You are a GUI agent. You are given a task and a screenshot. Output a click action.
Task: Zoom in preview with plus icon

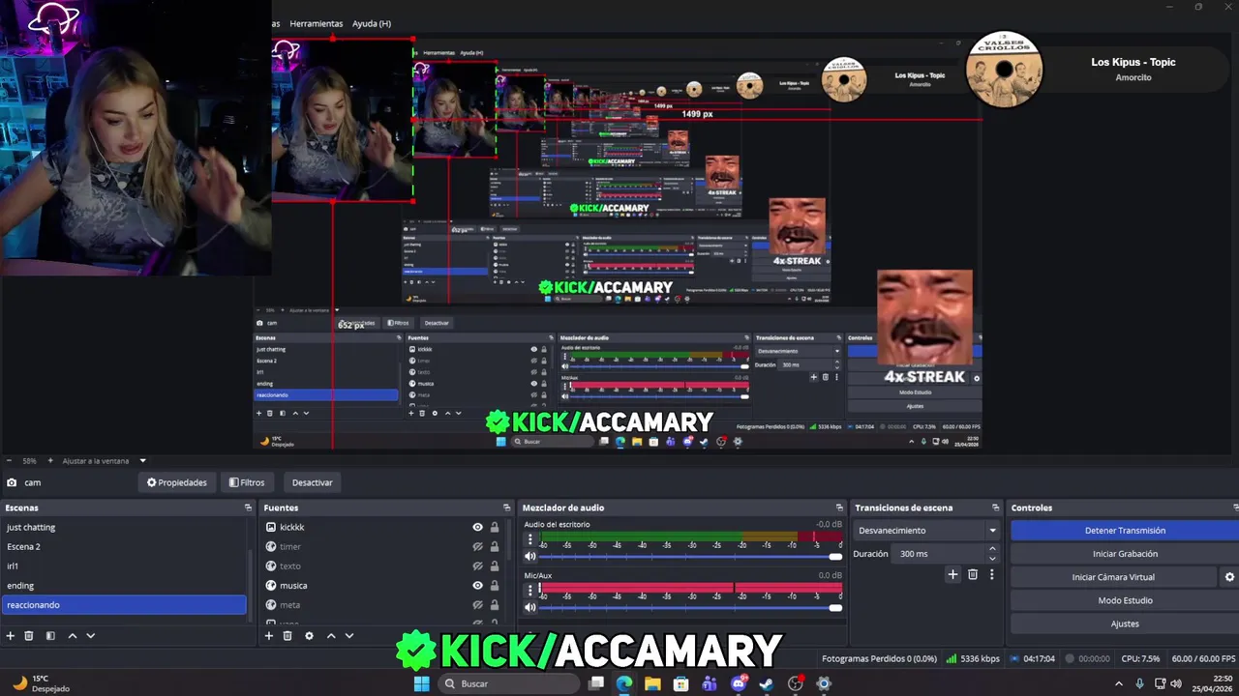point(49,461)
